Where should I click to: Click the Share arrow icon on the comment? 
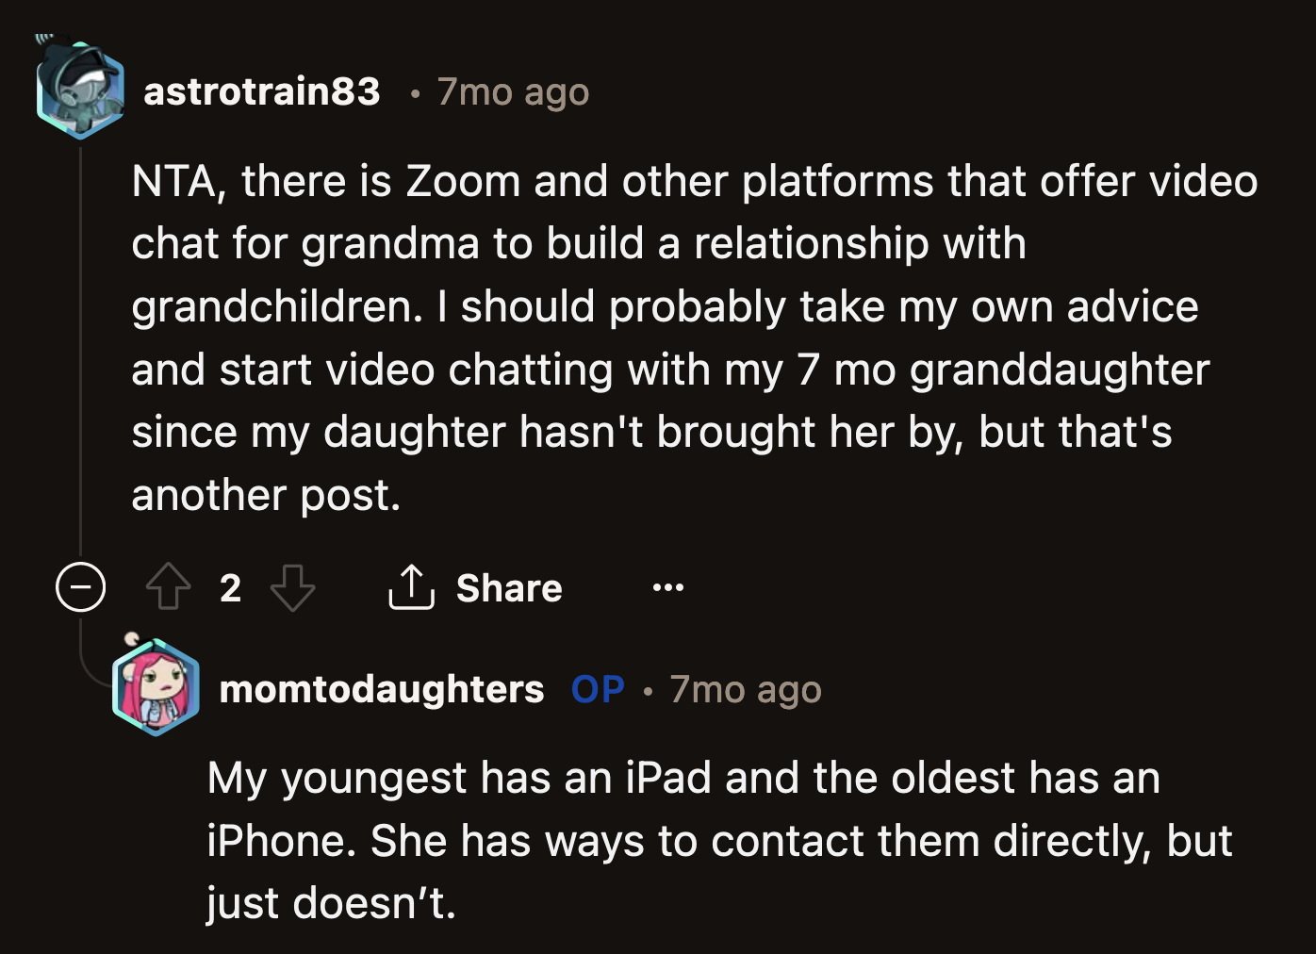(411, 587)
